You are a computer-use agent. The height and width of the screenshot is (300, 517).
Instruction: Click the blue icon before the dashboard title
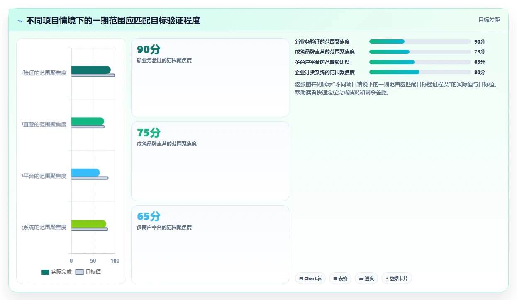coord(20,21)
